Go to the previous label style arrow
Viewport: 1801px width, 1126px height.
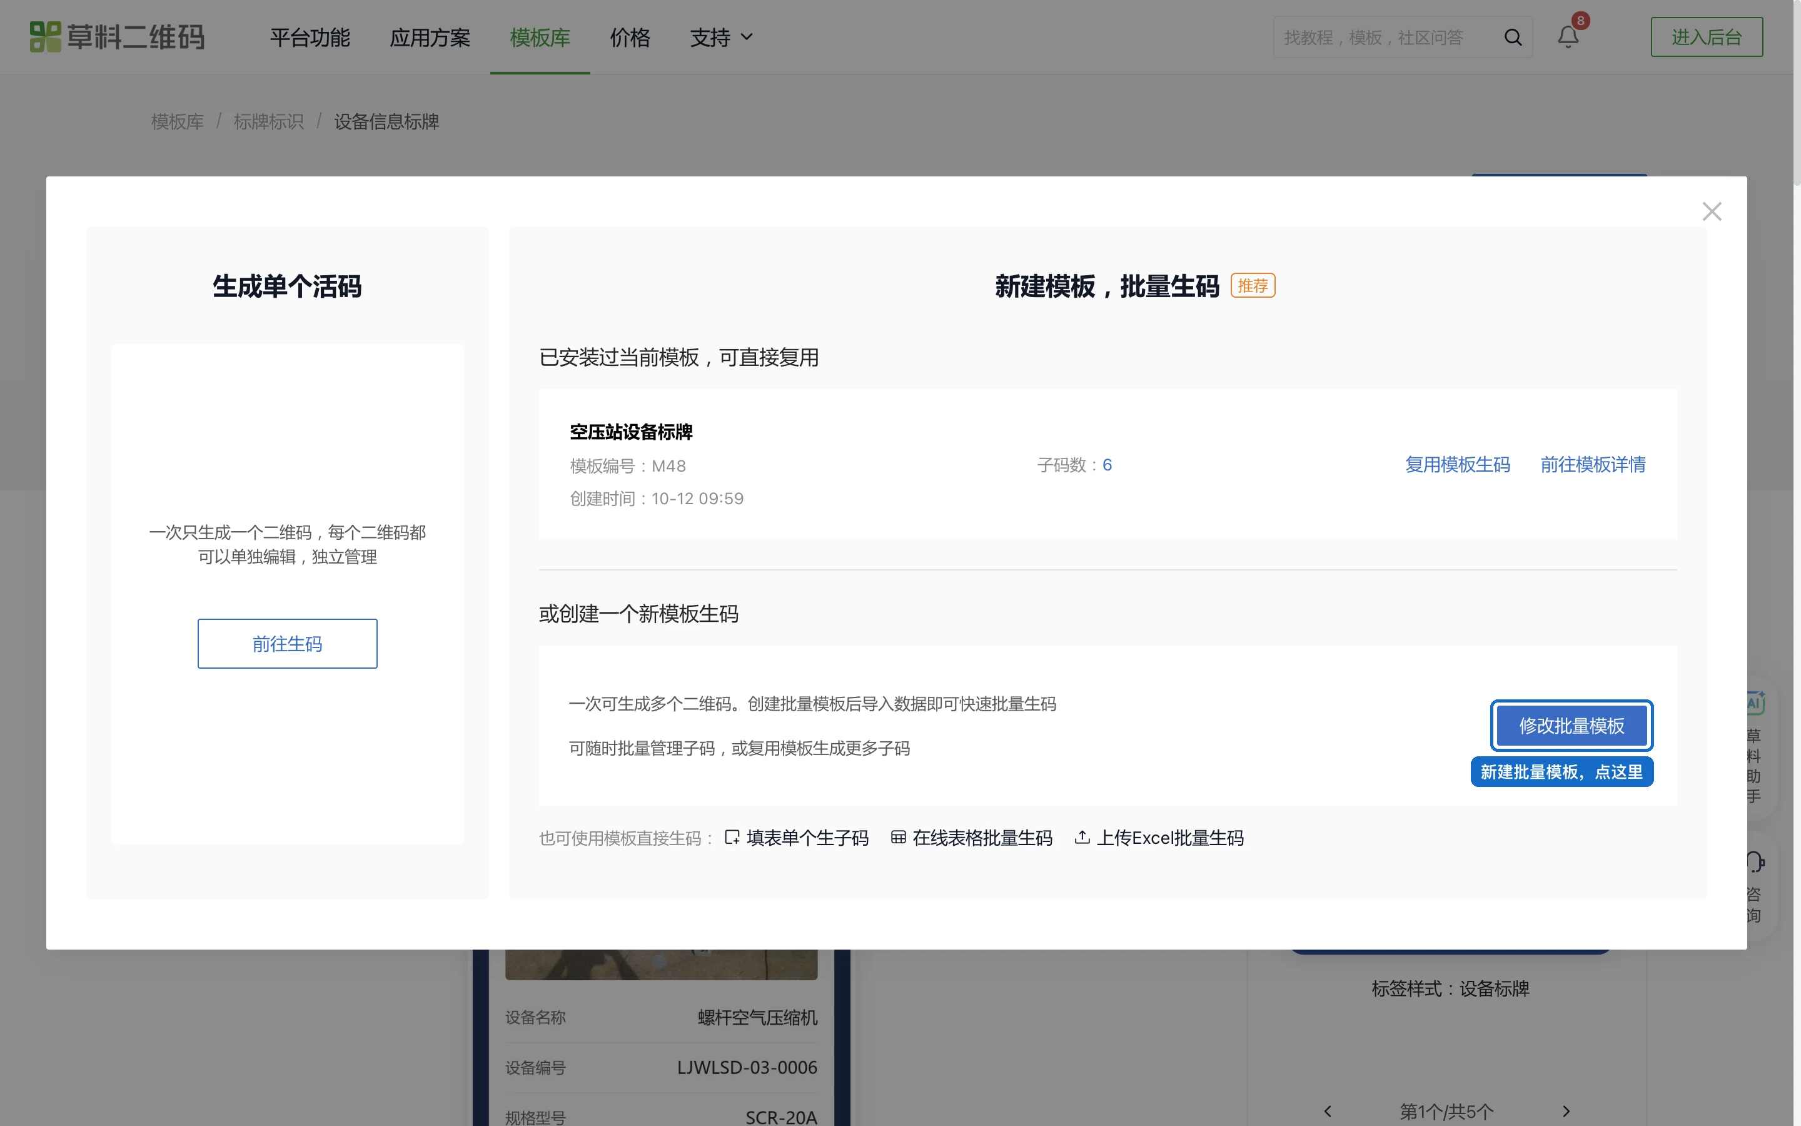[1328, 1111]
